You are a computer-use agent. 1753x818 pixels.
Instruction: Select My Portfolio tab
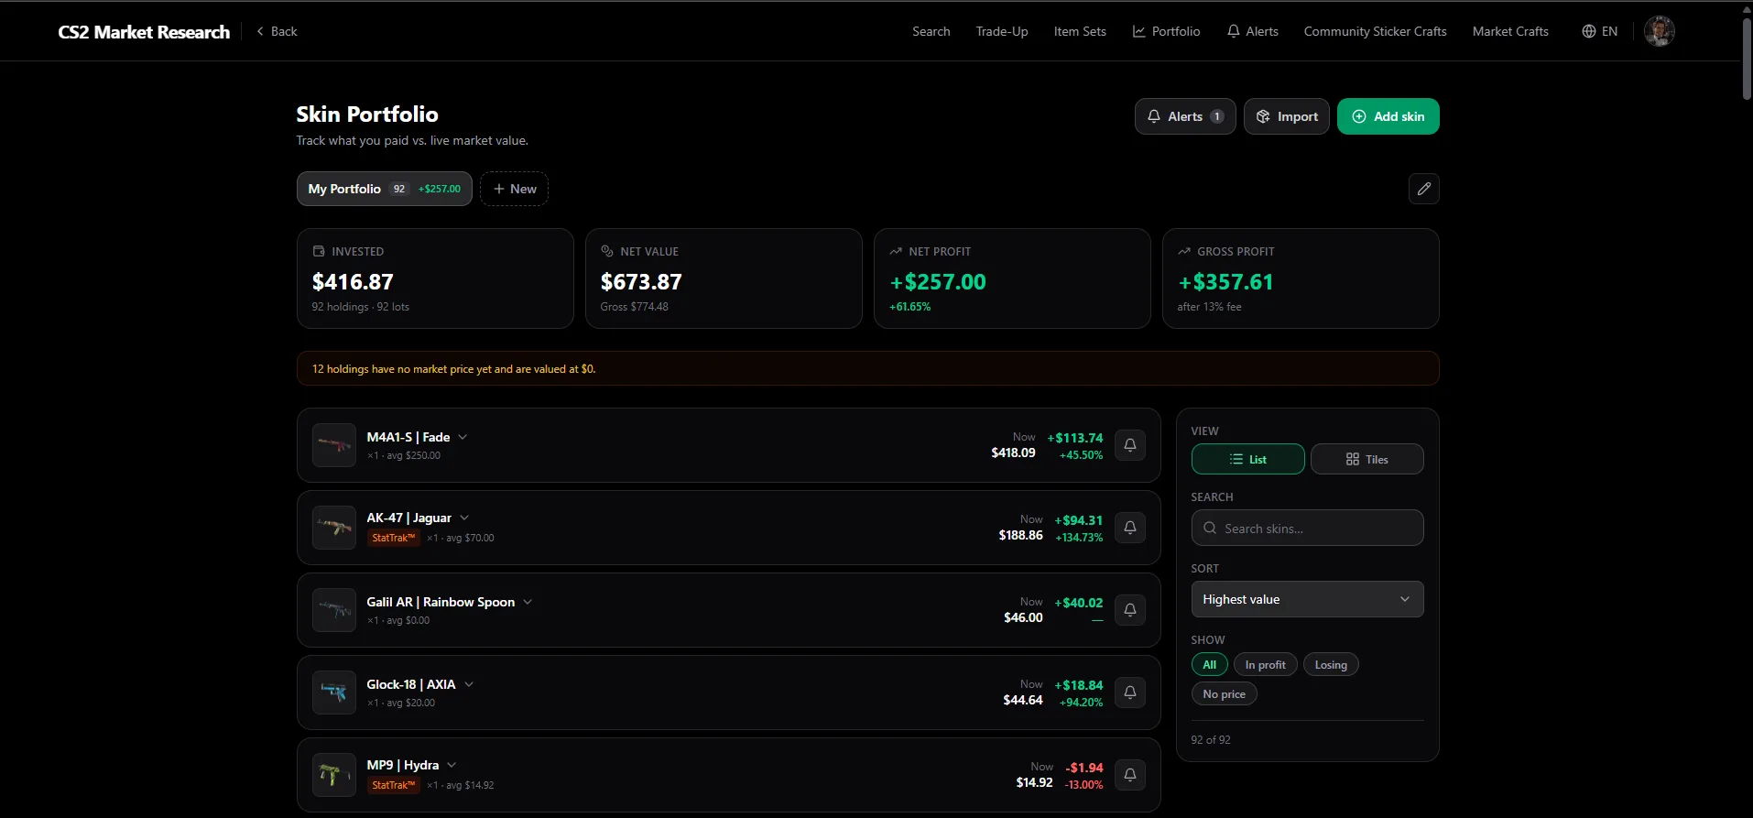[x=384, y=189]
